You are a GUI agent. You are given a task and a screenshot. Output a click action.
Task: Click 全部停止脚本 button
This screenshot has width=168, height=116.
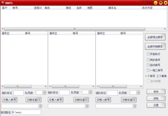coord(155,37)
